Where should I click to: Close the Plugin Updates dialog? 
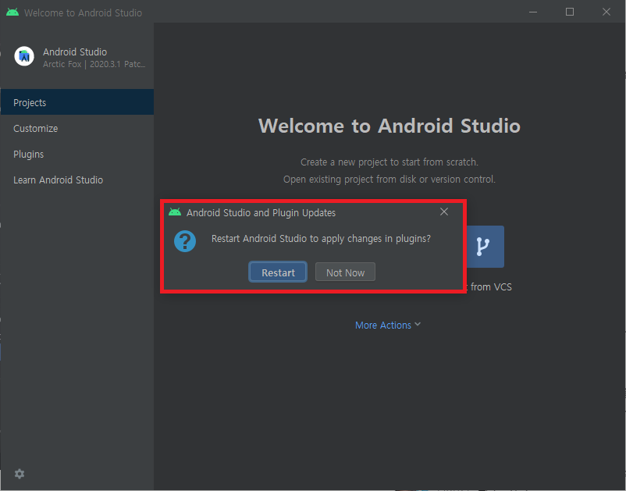click(444, 212)
